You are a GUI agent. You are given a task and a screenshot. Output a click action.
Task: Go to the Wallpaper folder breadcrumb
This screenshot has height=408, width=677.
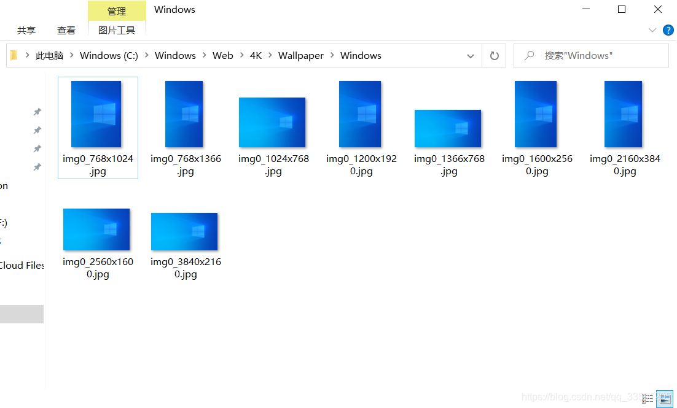click(x=301, y=56)
